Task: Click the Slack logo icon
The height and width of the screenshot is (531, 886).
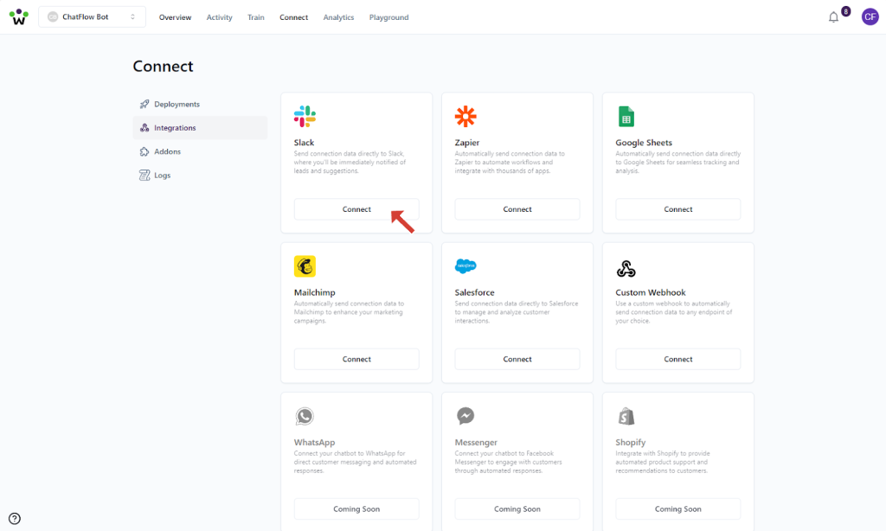Action: pyautogui.click(x=305, y=117)
